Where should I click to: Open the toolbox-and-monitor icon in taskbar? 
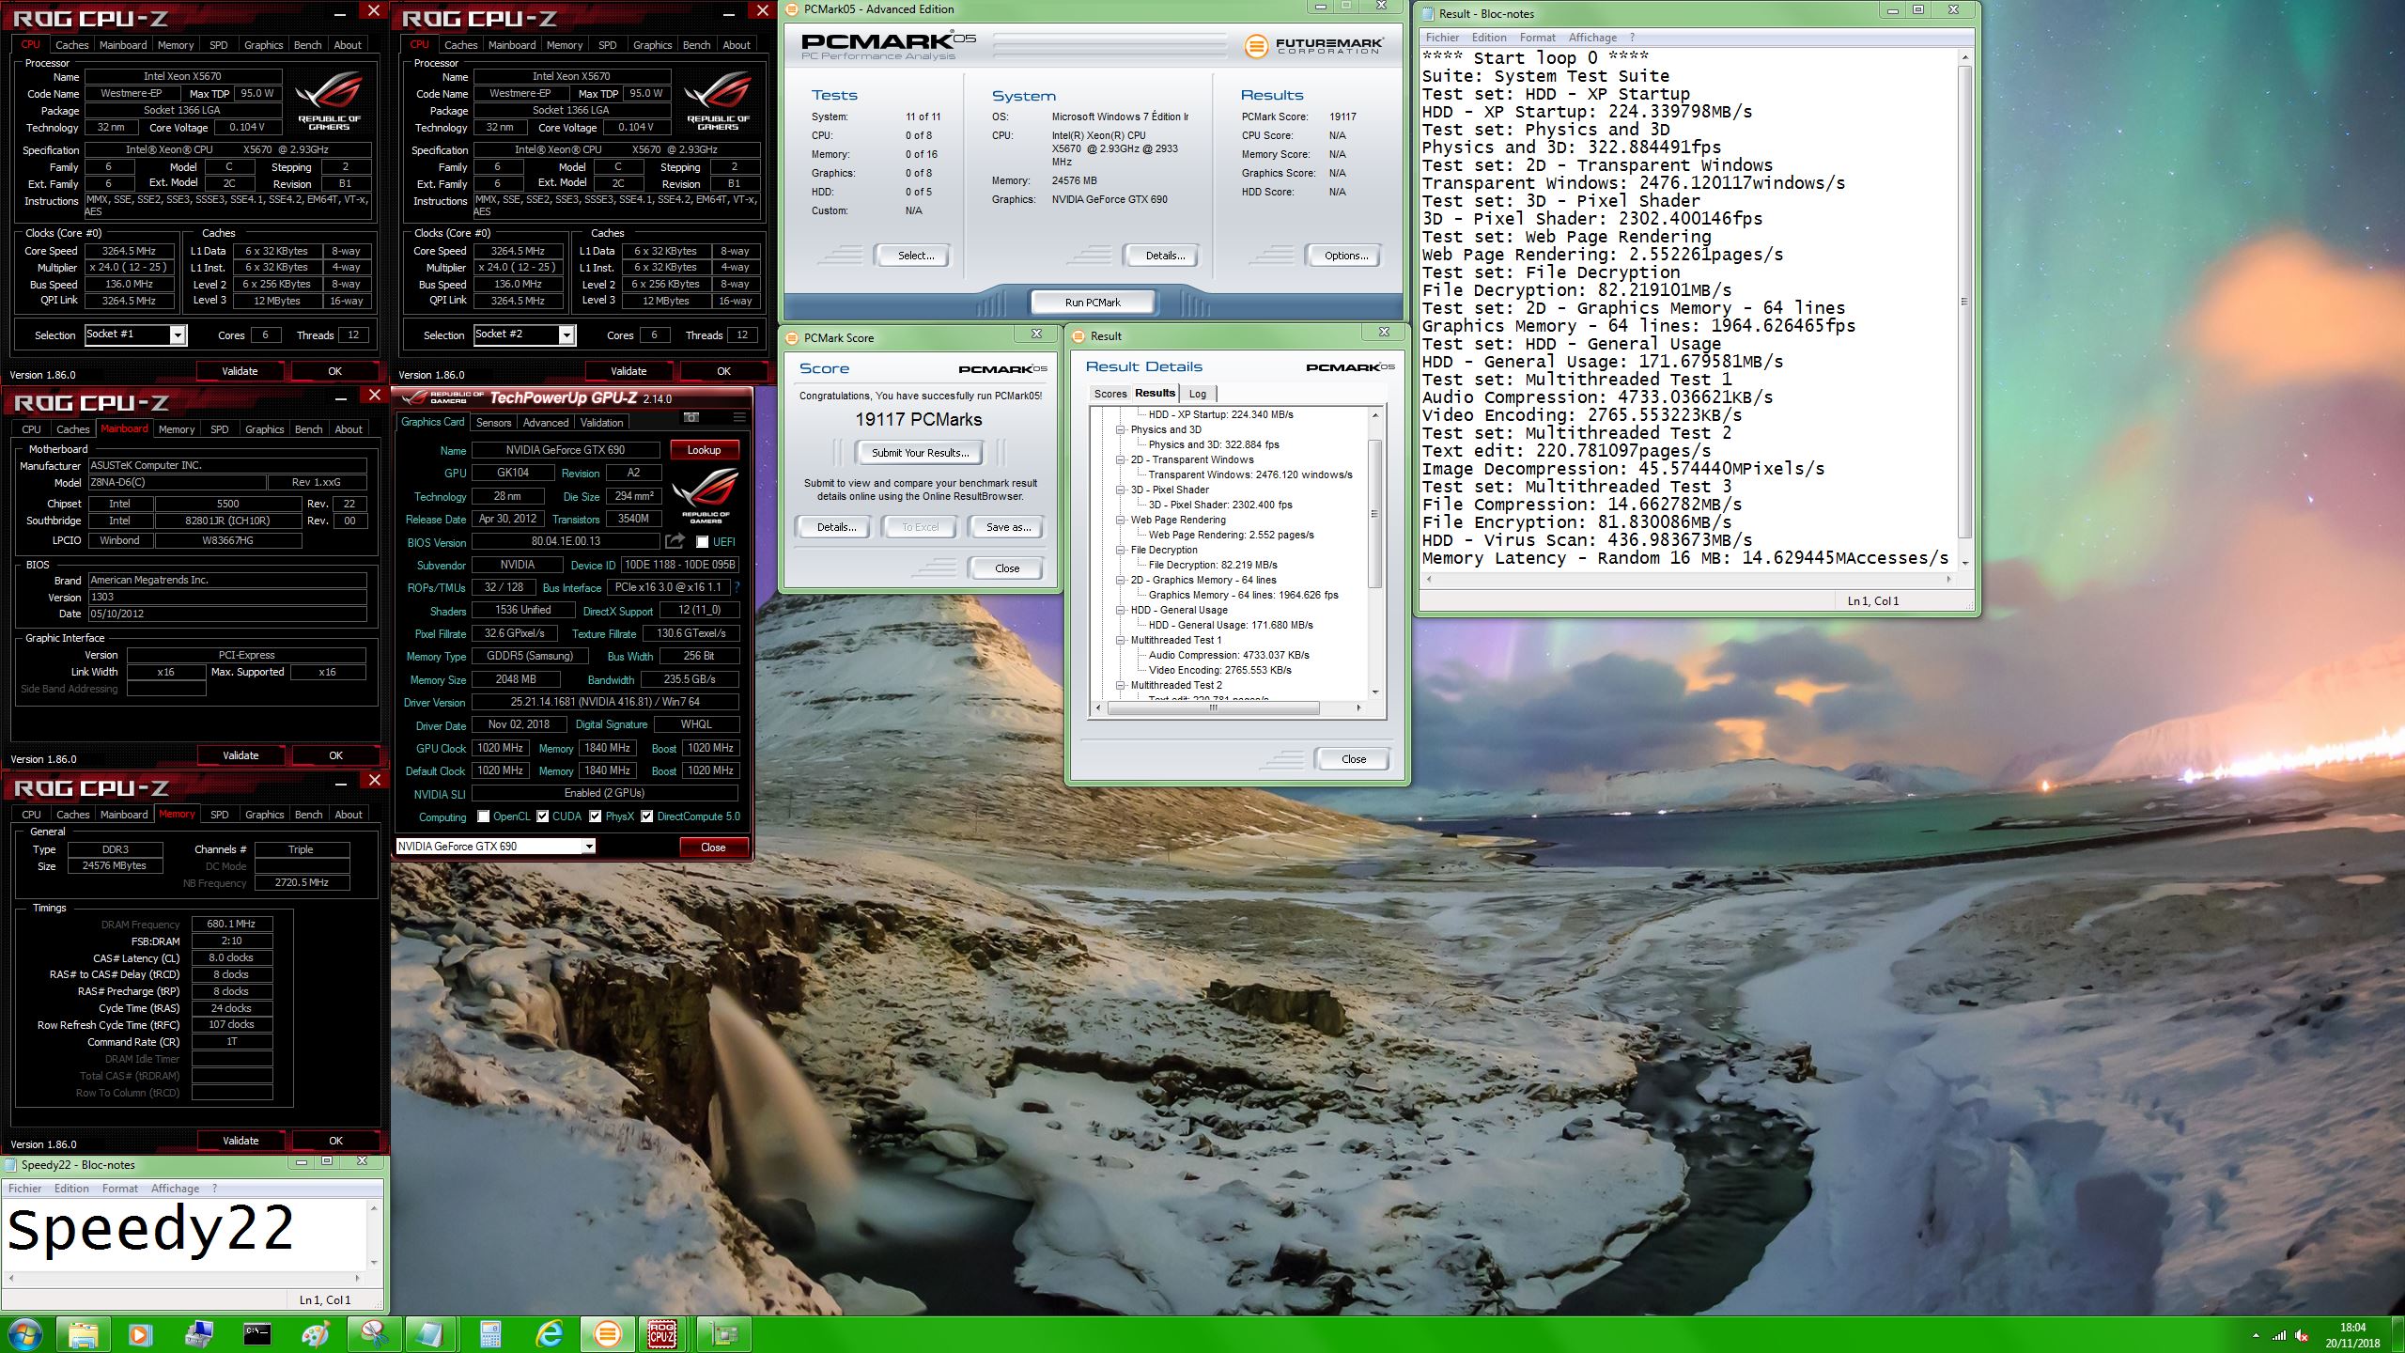[x=198, y=1334]
